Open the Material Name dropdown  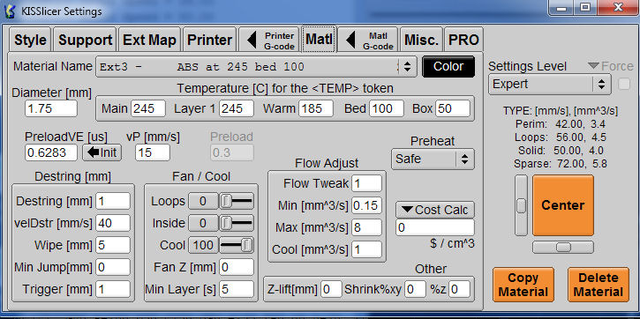click(x=256, y=67)
